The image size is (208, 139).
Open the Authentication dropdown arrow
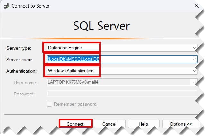coord(194,71)
